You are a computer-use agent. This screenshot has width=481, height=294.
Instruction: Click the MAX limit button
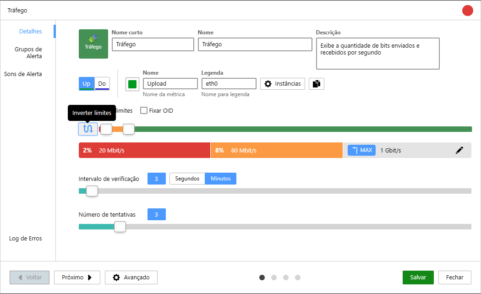(361, 150)
